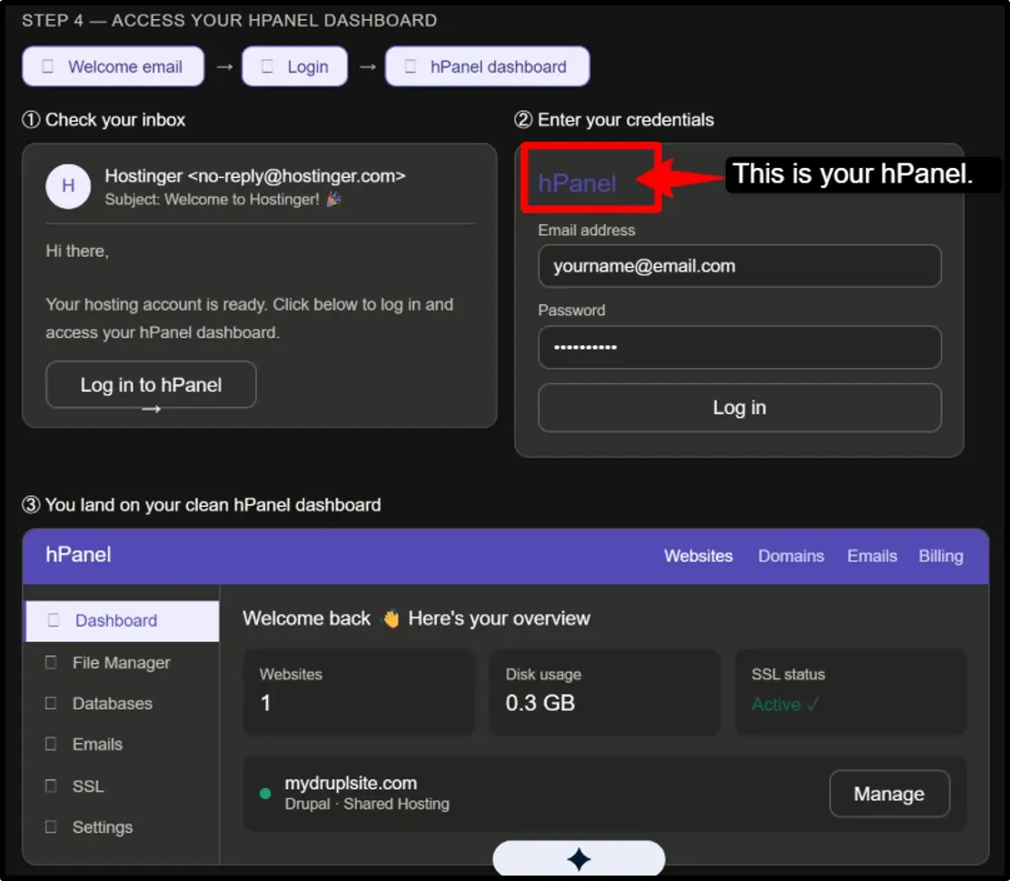Click the Hostinger no-reply sender address
Image resolution: width=1010 pixels, height=881 pixels.
(x=255, y=176)
